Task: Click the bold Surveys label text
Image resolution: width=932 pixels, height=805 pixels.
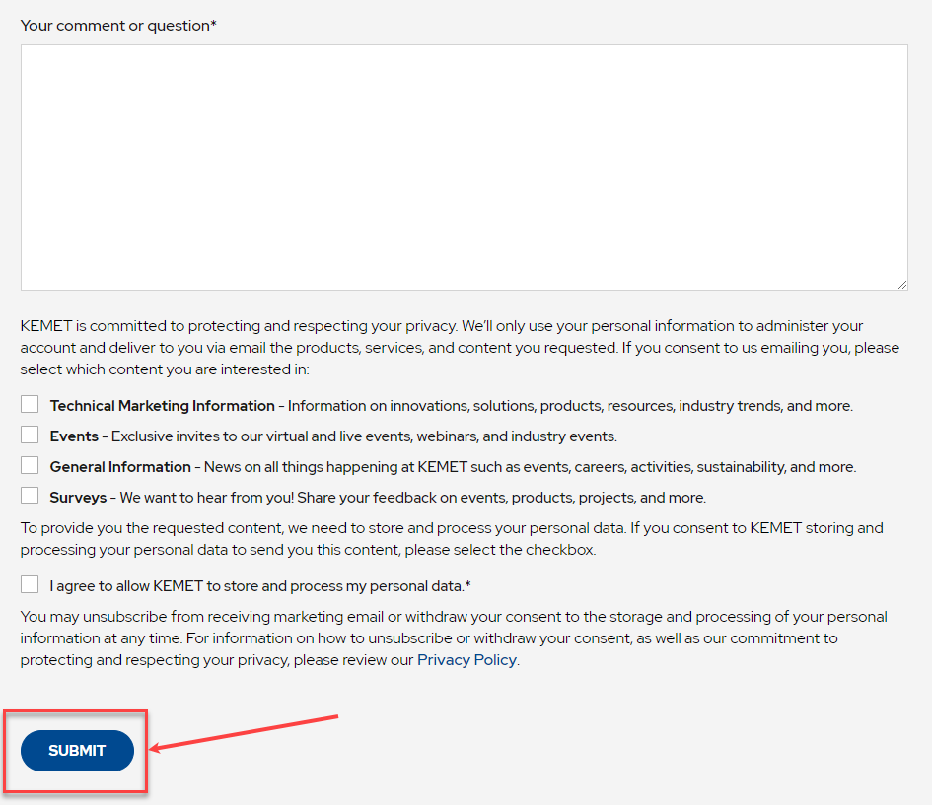Action: [x=78, y=498]
